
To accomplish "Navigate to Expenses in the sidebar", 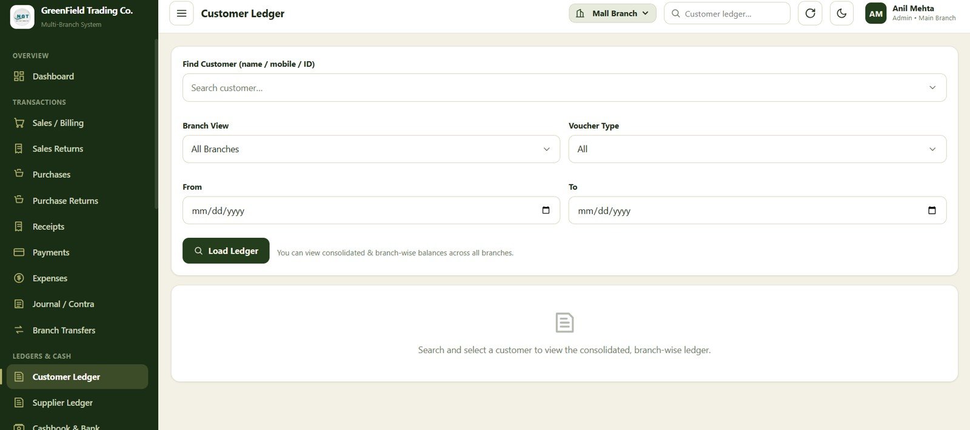I will pyautogui.click(x=77, y=278).
